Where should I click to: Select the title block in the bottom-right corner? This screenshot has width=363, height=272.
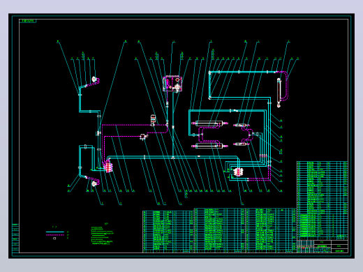[x=323, y=246]
